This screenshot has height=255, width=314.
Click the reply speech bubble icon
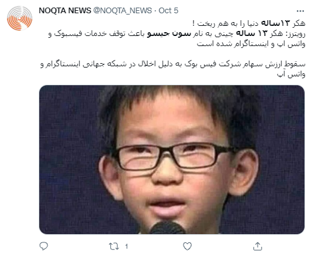44,246
